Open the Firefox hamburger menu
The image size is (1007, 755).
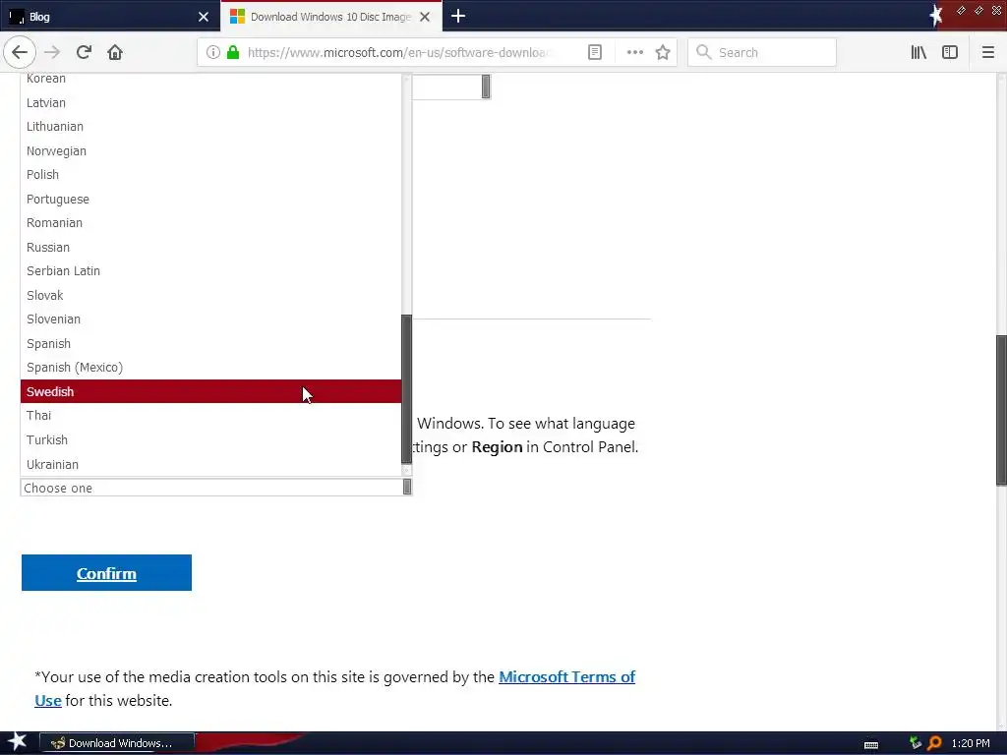tap(987, 52)
